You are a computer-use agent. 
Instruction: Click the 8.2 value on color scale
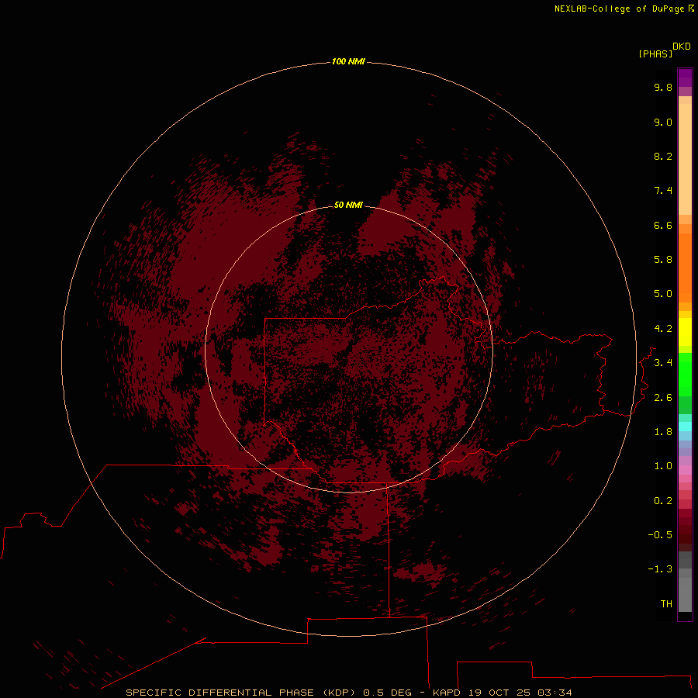pyautogui.click(x=663, y=156)
